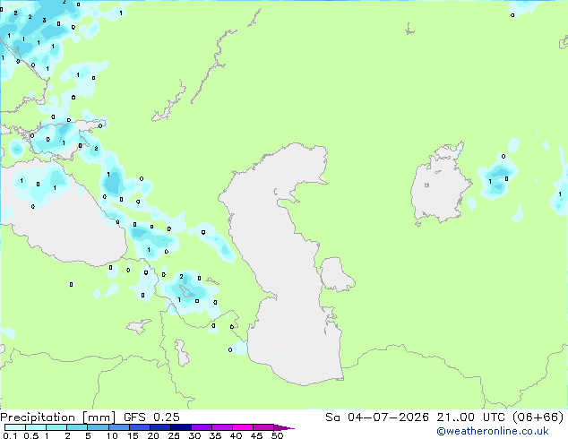
Task: Click the 'Sa 04-07-2026' date text
Action: pos(377,417)
